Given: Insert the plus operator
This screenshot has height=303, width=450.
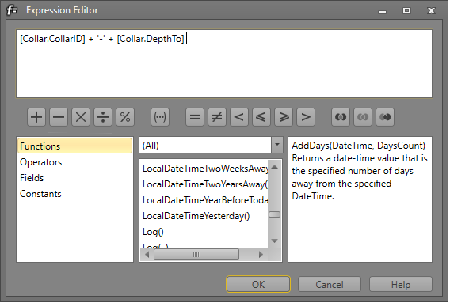Looking at the screenshot, I should (36, 117).
